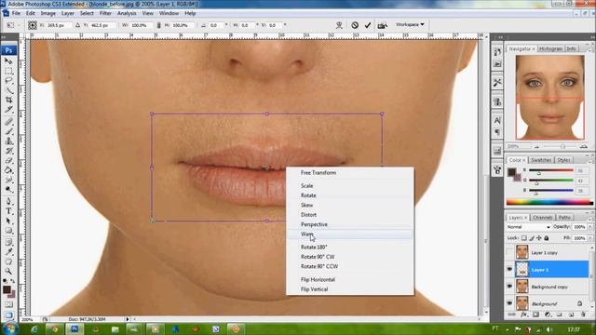The image size is (596, 335).
Task: Open the status bar info arrow
Action: point(128,319)
